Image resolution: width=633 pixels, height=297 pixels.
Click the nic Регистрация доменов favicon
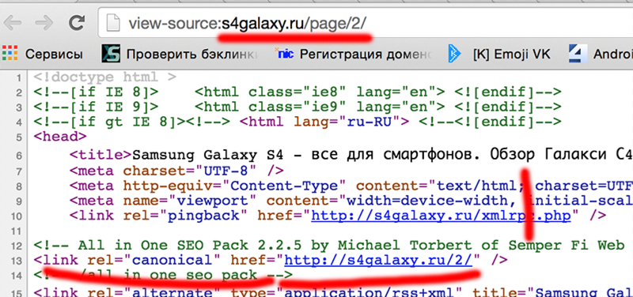284,53
